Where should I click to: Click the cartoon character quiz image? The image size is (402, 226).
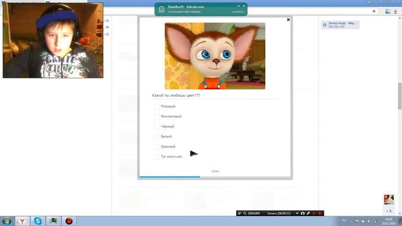[215, 56]
